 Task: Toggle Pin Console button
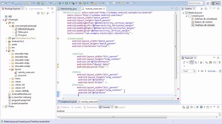[197, 107]
